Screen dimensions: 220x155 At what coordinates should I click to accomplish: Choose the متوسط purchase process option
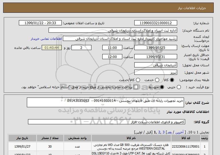click(x=162, y=87)
